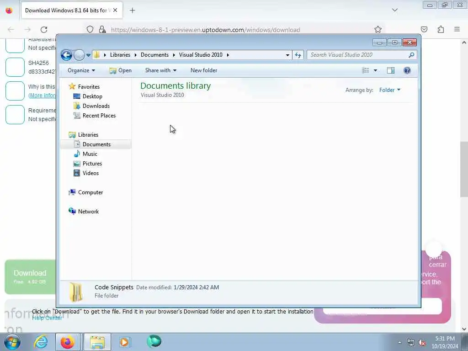List all tabs with the chevron
This screenshot has height=351, width=468.
point(395,10)
